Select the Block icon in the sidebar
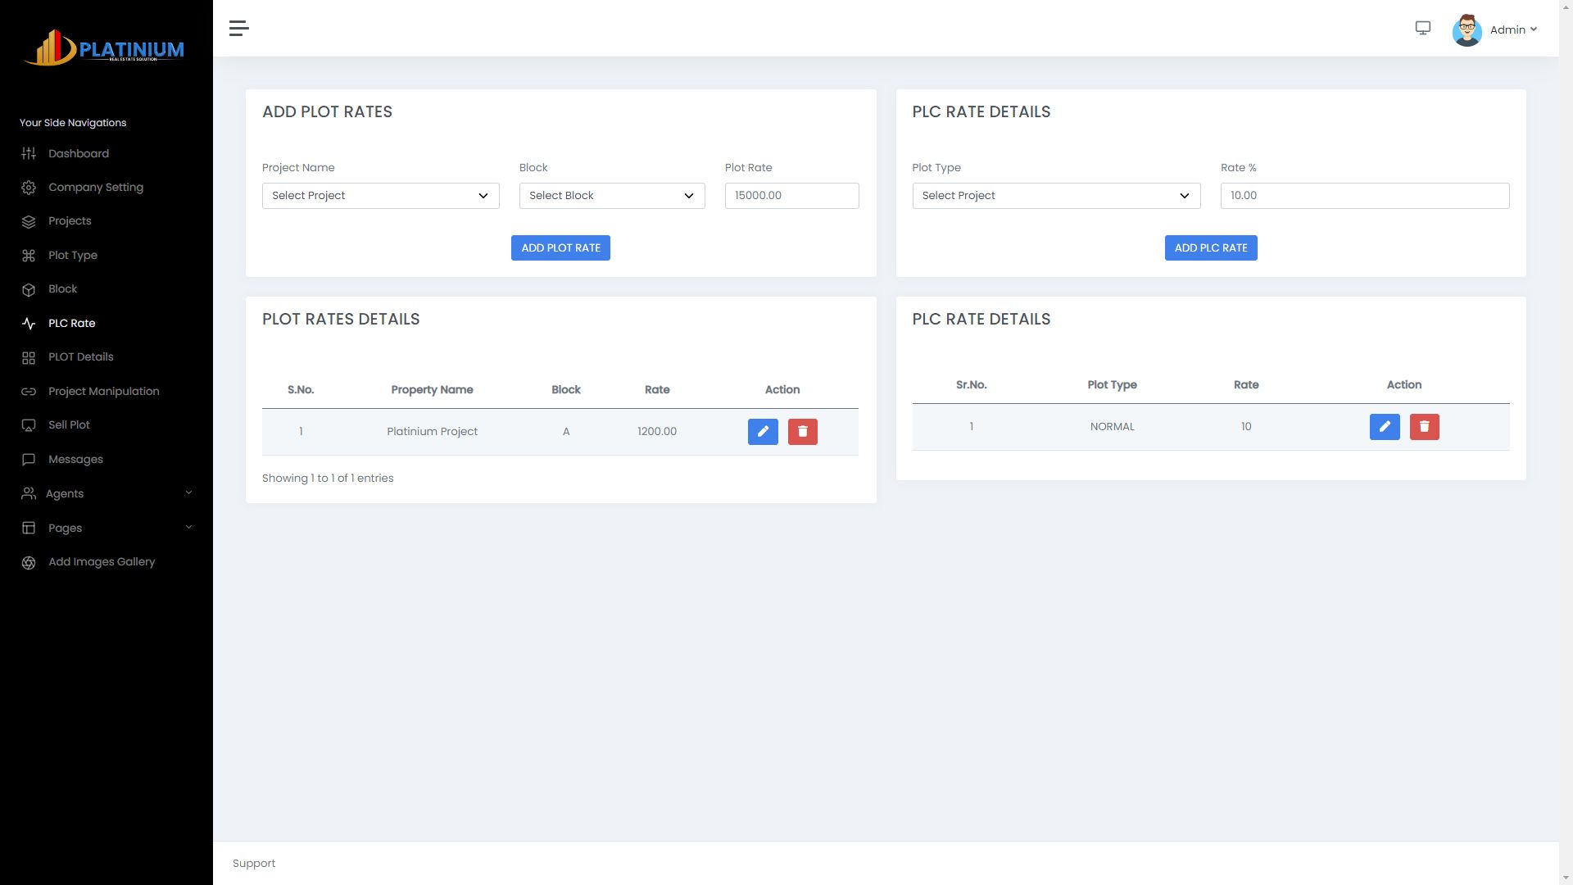This screenshot has height=885, width=1573. click(29, 288)
